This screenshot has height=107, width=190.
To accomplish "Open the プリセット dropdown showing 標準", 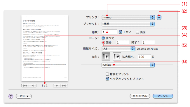I will click(128, 24).
